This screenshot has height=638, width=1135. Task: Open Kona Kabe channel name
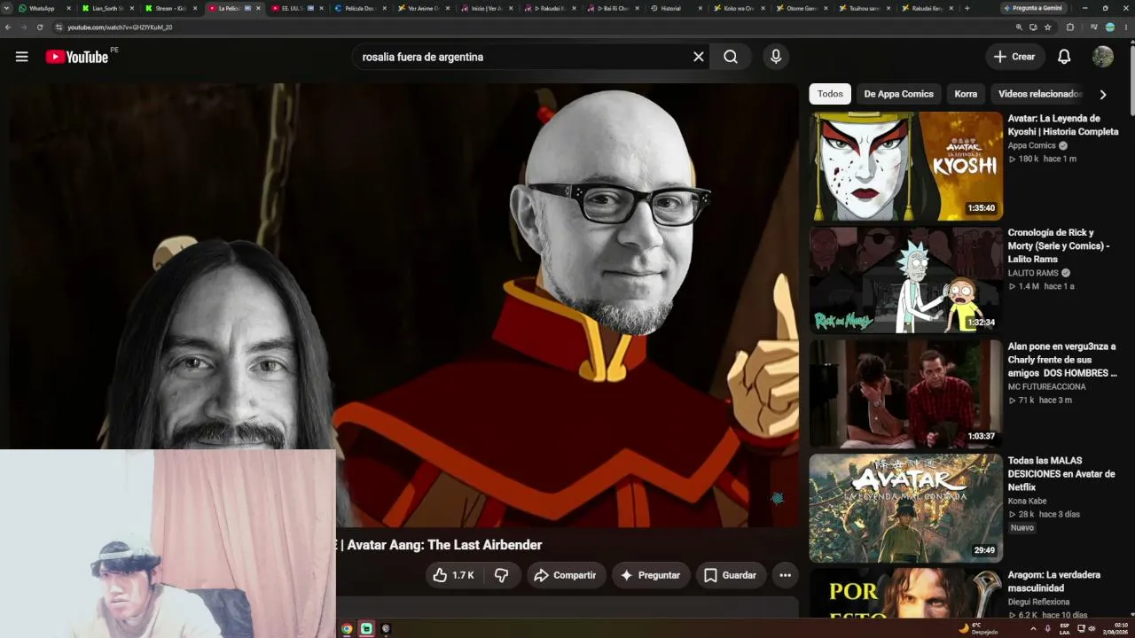(1027, 502)
